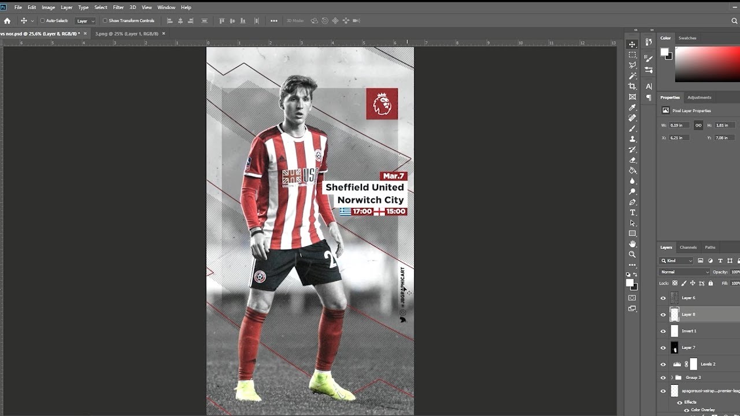Toggle visibility of Group 3
The width and height of the screenshot is (740, 416).
663,377
